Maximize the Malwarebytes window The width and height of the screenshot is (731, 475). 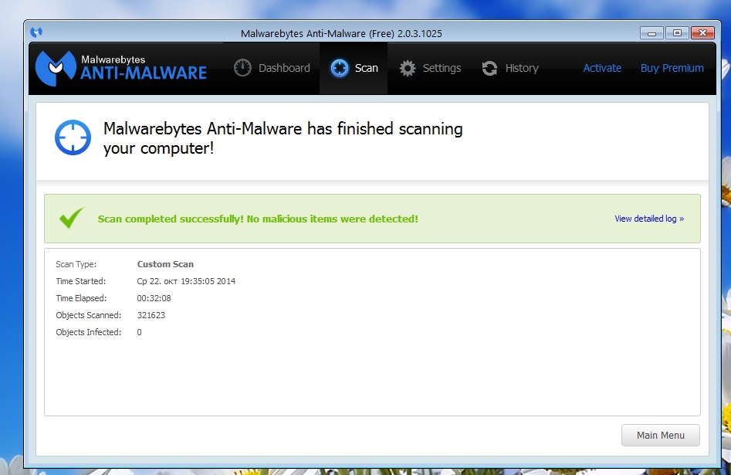pos(677,32)
